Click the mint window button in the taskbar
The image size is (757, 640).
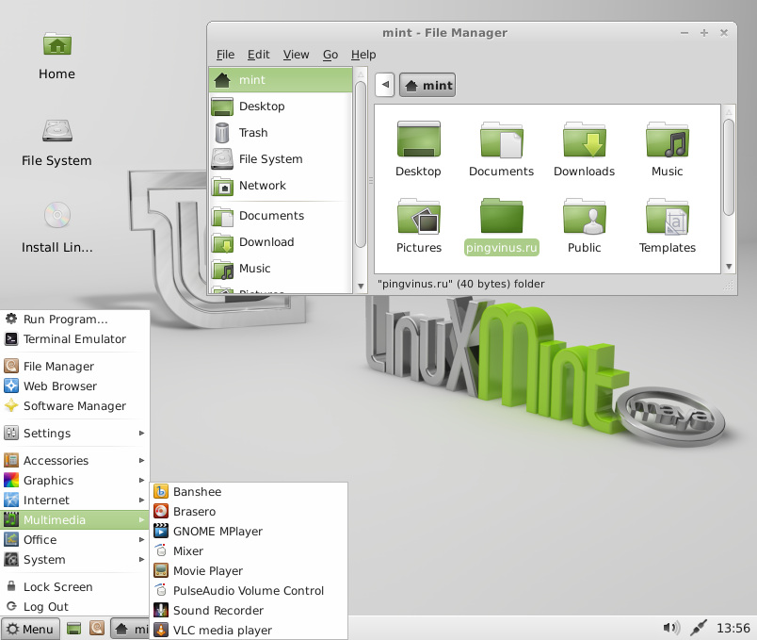(x=130, y=629)
